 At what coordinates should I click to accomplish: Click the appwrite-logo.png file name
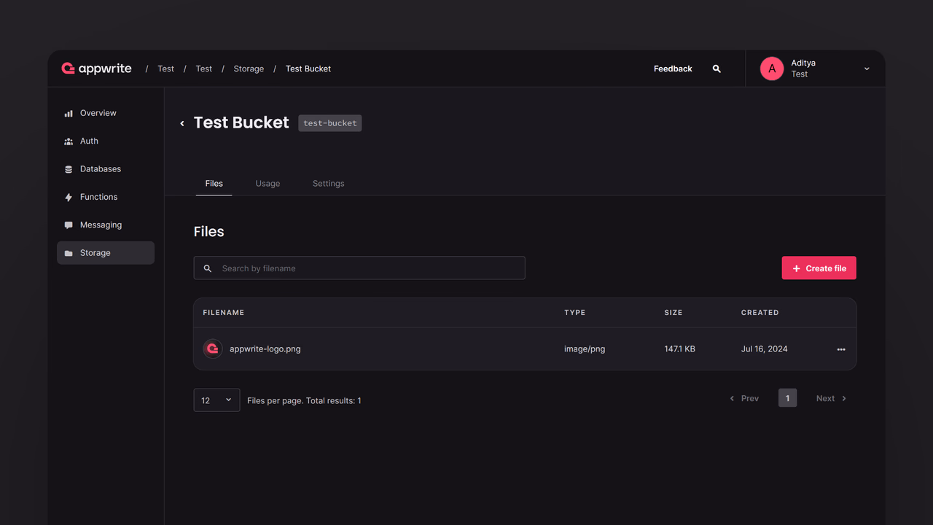[x=265, y=349]
